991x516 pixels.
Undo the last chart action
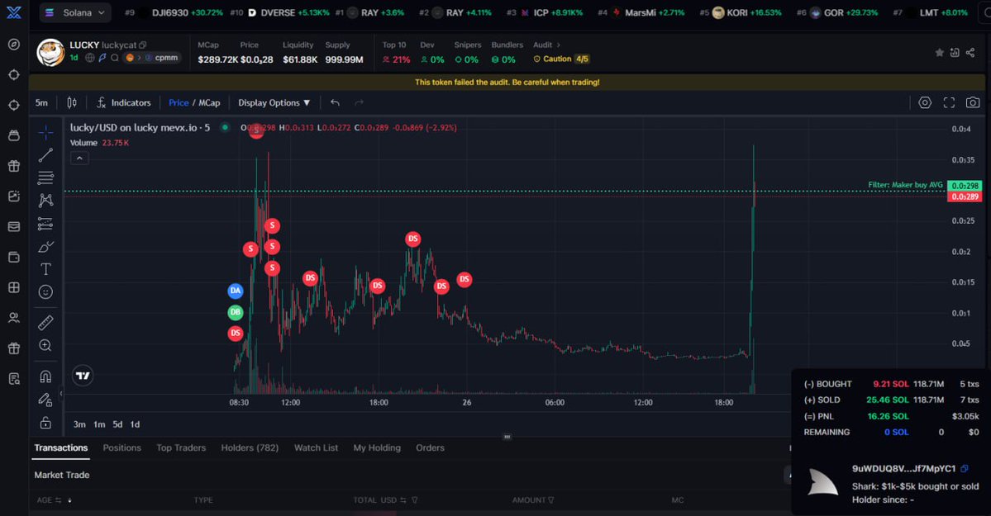click(x=335, y=103)
